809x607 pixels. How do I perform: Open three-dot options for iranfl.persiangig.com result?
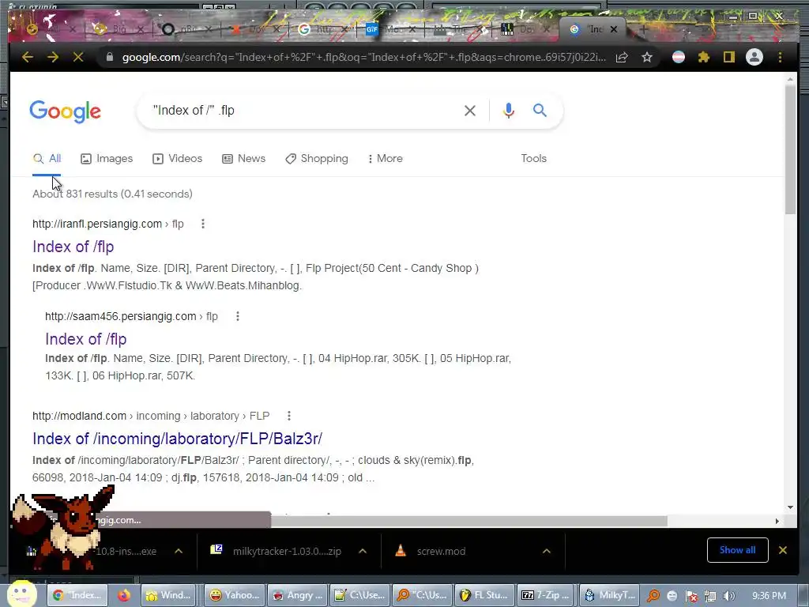coord(203,224)
